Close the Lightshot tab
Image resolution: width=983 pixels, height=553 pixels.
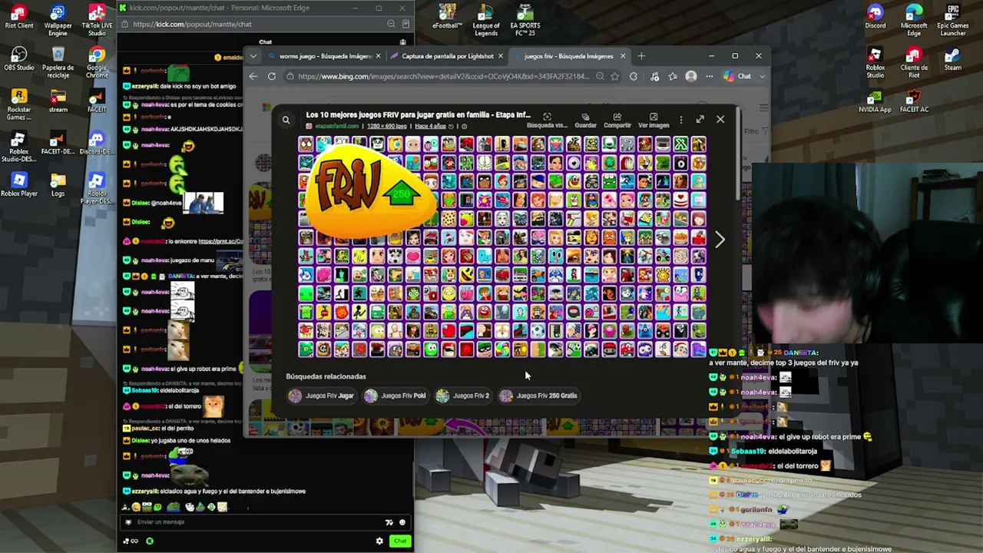click(x=501, y=56)
